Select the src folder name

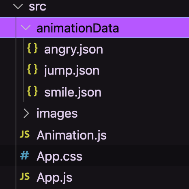click(x=37, y=6)
